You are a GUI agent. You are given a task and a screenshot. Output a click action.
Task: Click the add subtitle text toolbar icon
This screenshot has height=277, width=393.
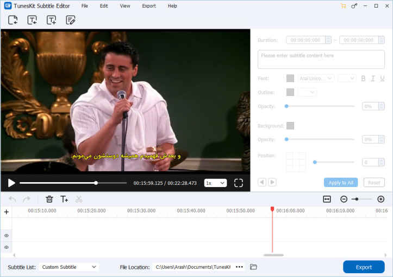(x=51, y=20)
